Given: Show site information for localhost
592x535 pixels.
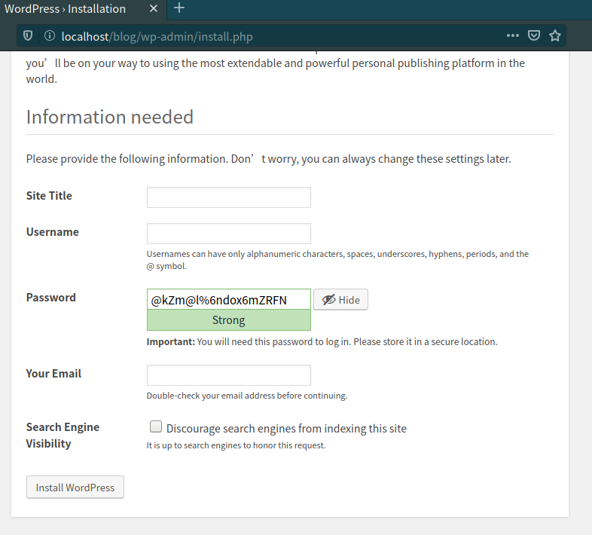Looking at the screenshot, I should pyautogui.click(x=50, y=35).
